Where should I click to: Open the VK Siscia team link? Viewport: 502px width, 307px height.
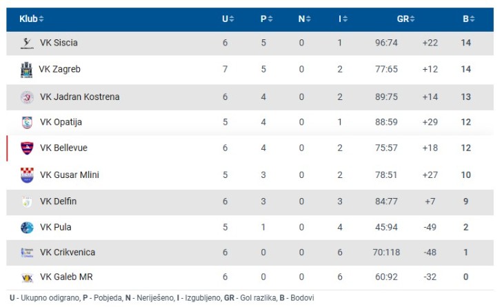[59, 43]
